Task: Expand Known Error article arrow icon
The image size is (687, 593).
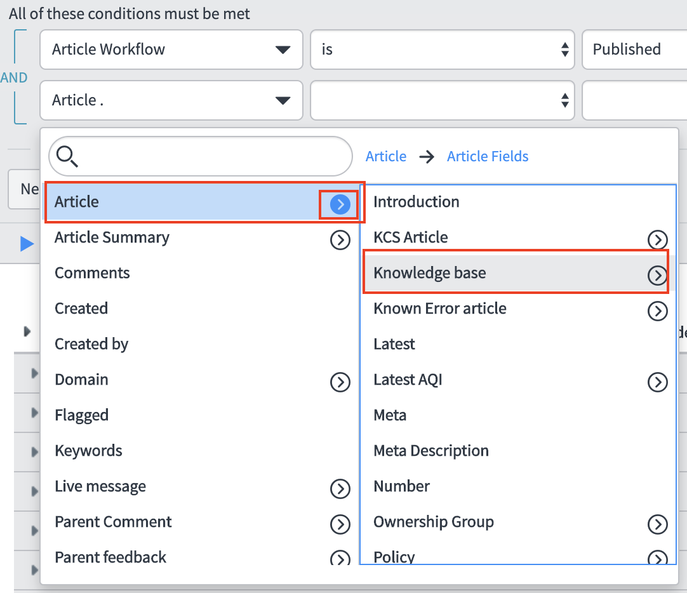Action: [657, 310]
